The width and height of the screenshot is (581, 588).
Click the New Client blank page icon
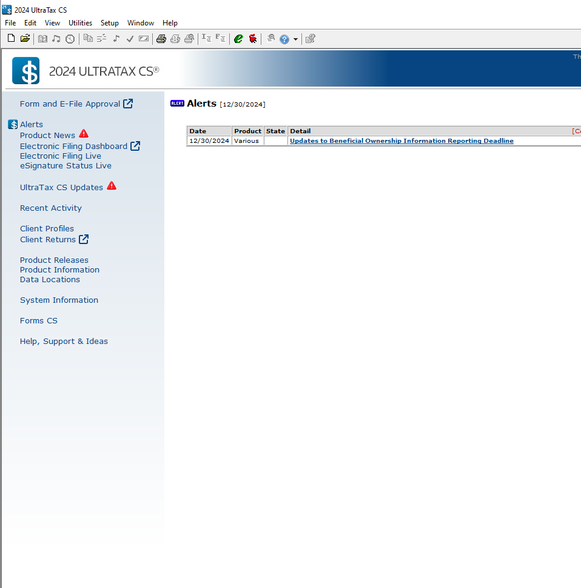12,39
